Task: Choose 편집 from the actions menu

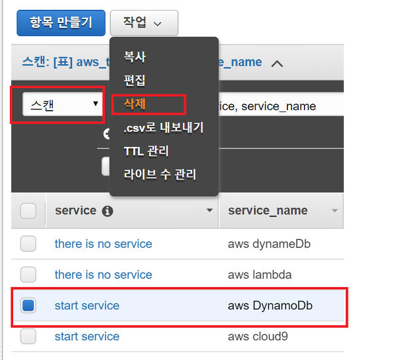Action: pos(134,80)
